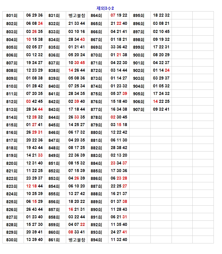This screenshot has width=222, height=254.
Task: Select the numbers cell 26 29 31
Action: click(34, 132)
